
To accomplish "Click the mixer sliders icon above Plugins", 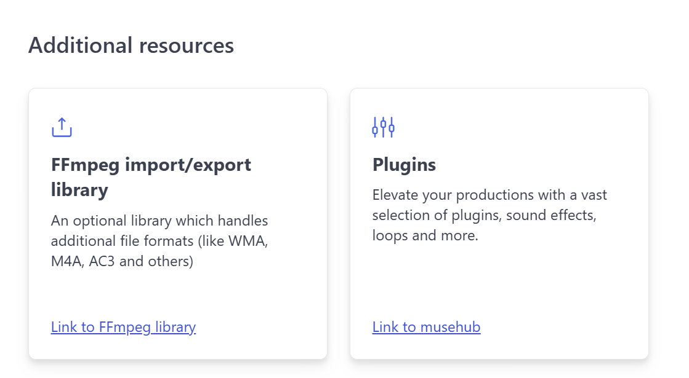I will [383, 127].
